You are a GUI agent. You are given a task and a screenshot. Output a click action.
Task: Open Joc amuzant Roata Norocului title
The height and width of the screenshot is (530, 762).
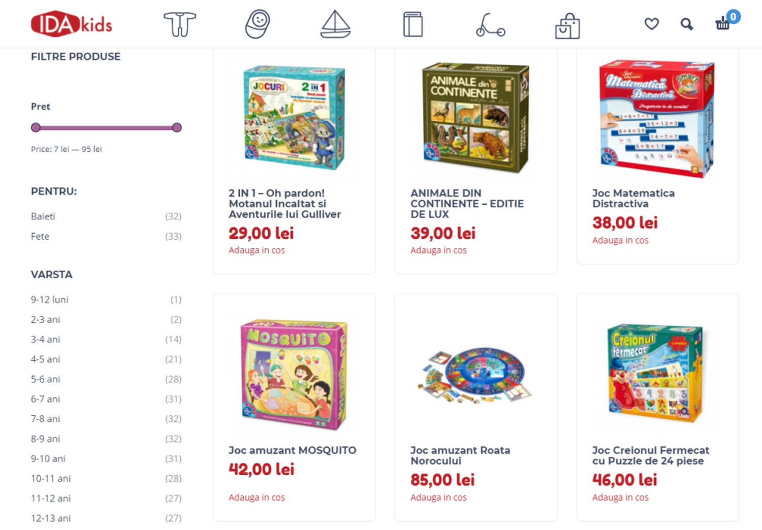coord(460,455)
